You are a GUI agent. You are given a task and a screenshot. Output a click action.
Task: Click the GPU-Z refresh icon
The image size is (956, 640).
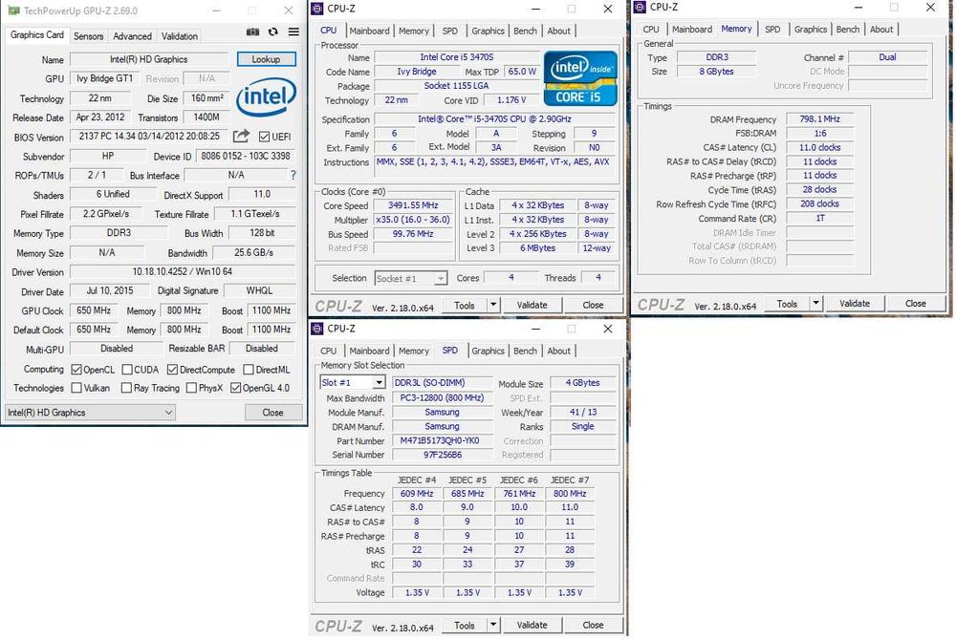pyautogui.click(x=273, y=32)
